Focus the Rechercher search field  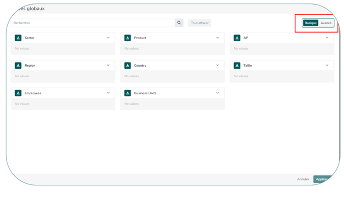click(x=93, y=23)
